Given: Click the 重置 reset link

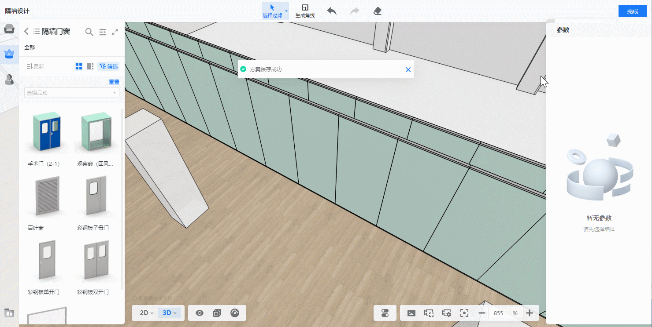Looking at the screenshot, I should coord(114,82).
